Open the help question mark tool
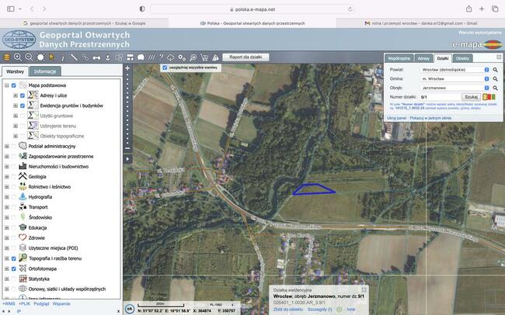Viewport: 505px width, 315px height. tap(161, 57)
